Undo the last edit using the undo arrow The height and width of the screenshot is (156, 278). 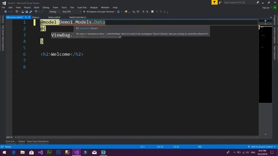click(36, 12)
